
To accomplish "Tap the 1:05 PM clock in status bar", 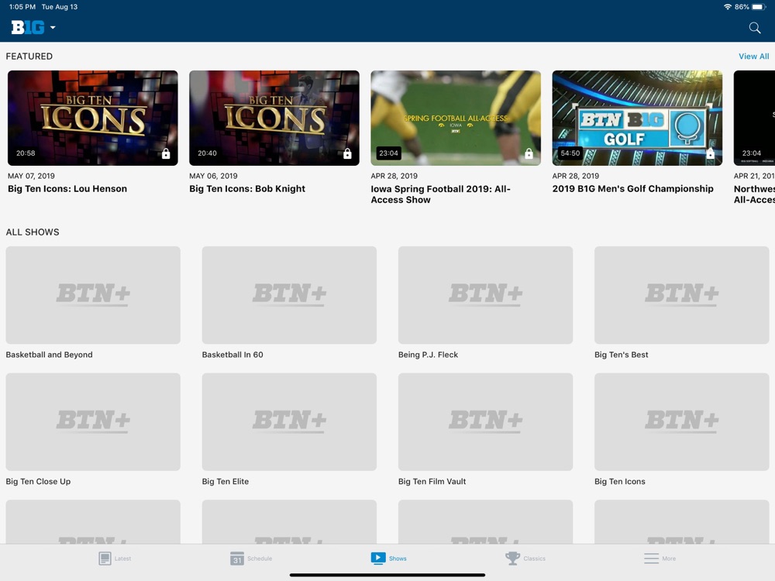I will pyautogui.click(x=22, y=7).
